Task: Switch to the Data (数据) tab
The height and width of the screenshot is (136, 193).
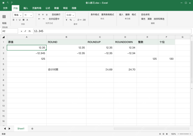Action: coord(57,8)
